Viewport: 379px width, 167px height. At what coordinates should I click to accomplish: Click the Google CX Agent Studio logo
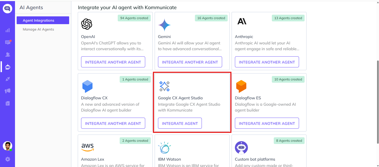coord(164,86)
